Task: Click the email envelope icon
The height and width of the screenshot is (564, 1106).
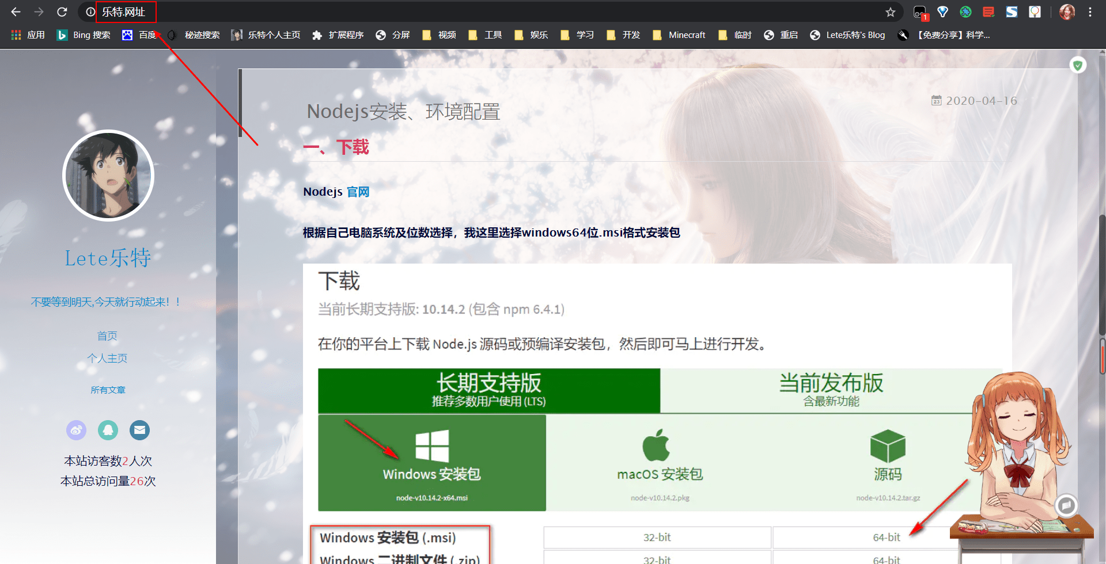Action: [x=139, y=430]
